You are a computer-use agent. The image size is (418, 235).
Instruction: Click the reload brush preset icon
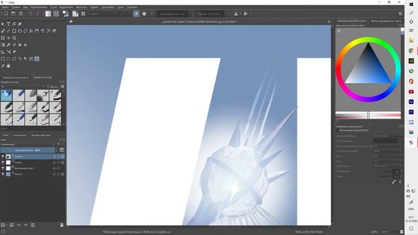coord(152,14)
